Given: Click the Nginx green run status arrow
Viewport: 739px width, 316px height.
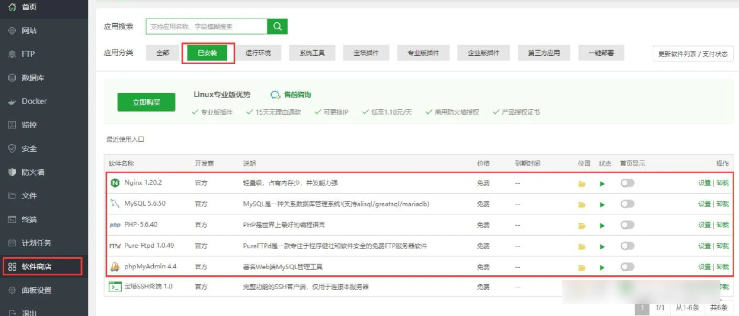Looking at the screenshot, I should (602, 184).
